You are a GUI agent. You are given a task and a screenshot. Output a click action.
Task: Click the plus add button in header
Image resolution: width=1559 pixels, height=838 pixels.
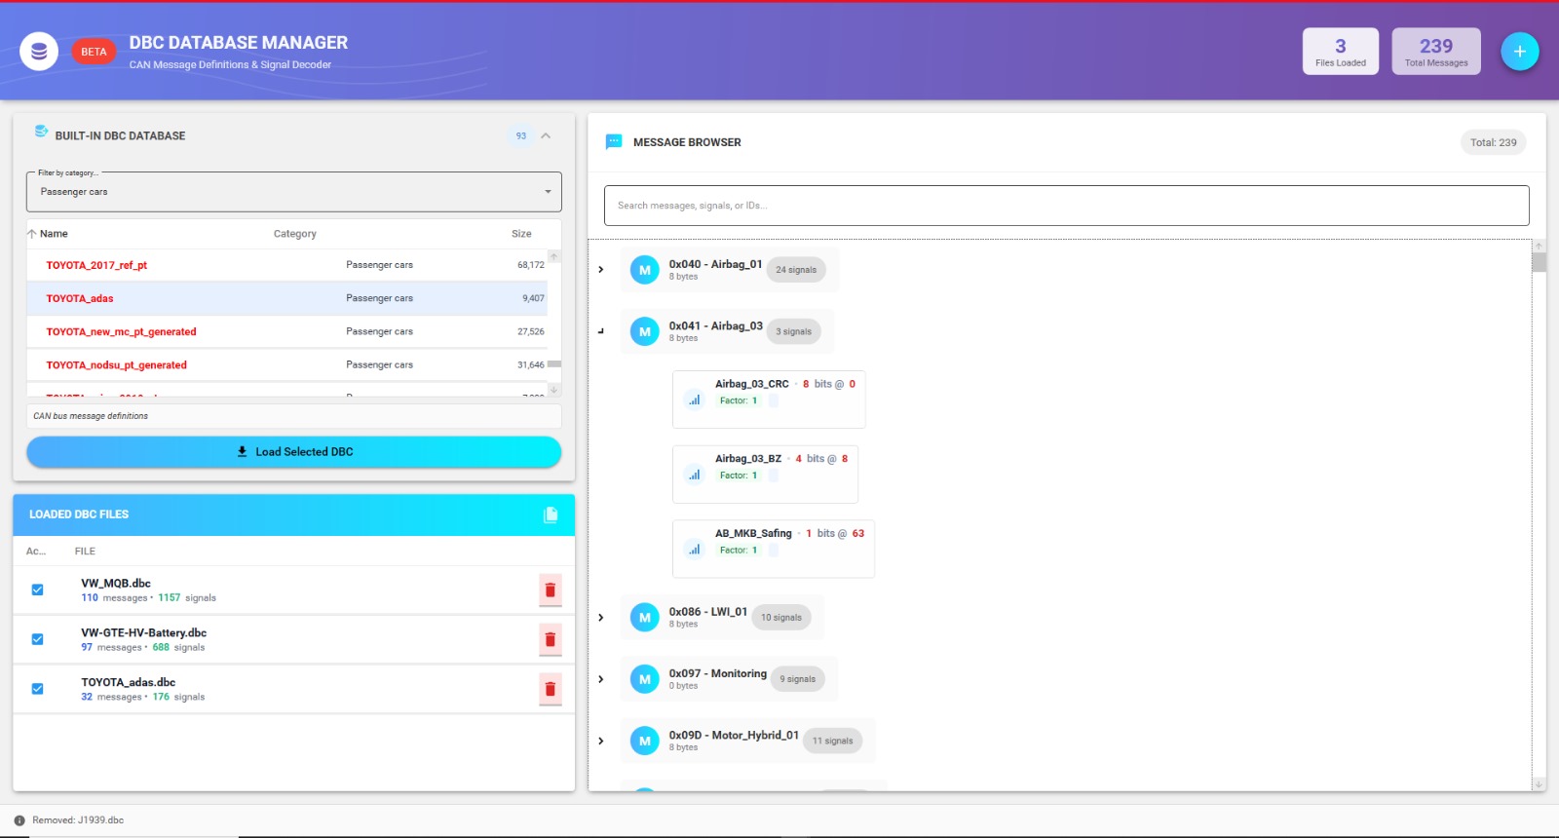(x=1519, y=52)
